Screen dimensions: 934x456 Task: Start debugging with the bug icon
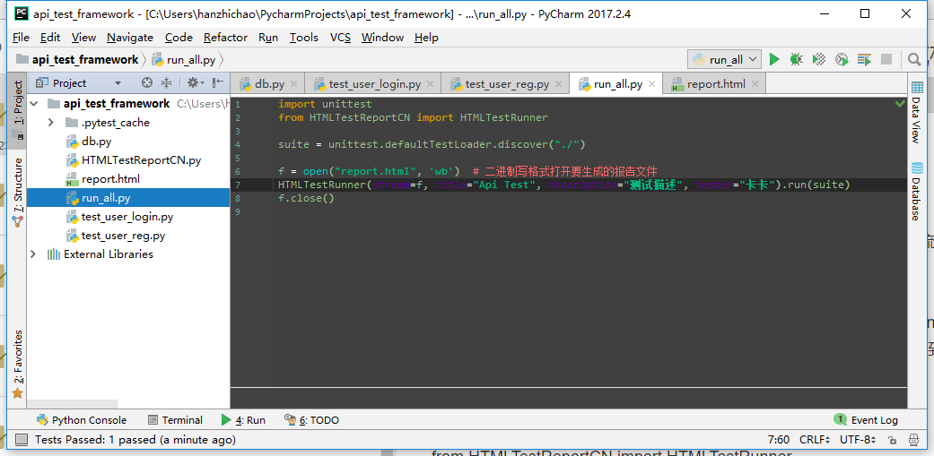(x=796, y=59)
